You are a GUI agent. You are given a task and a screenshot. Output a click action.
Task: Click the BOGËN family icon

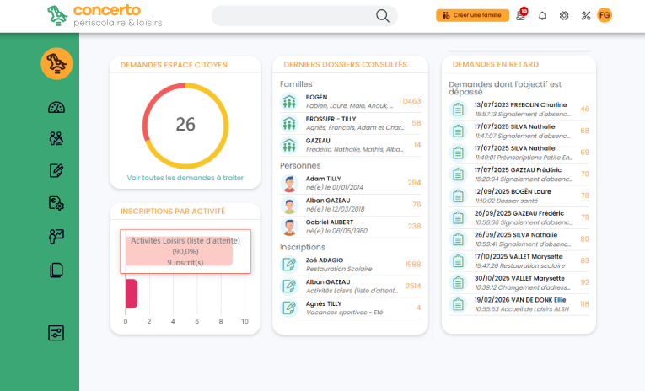289,102
